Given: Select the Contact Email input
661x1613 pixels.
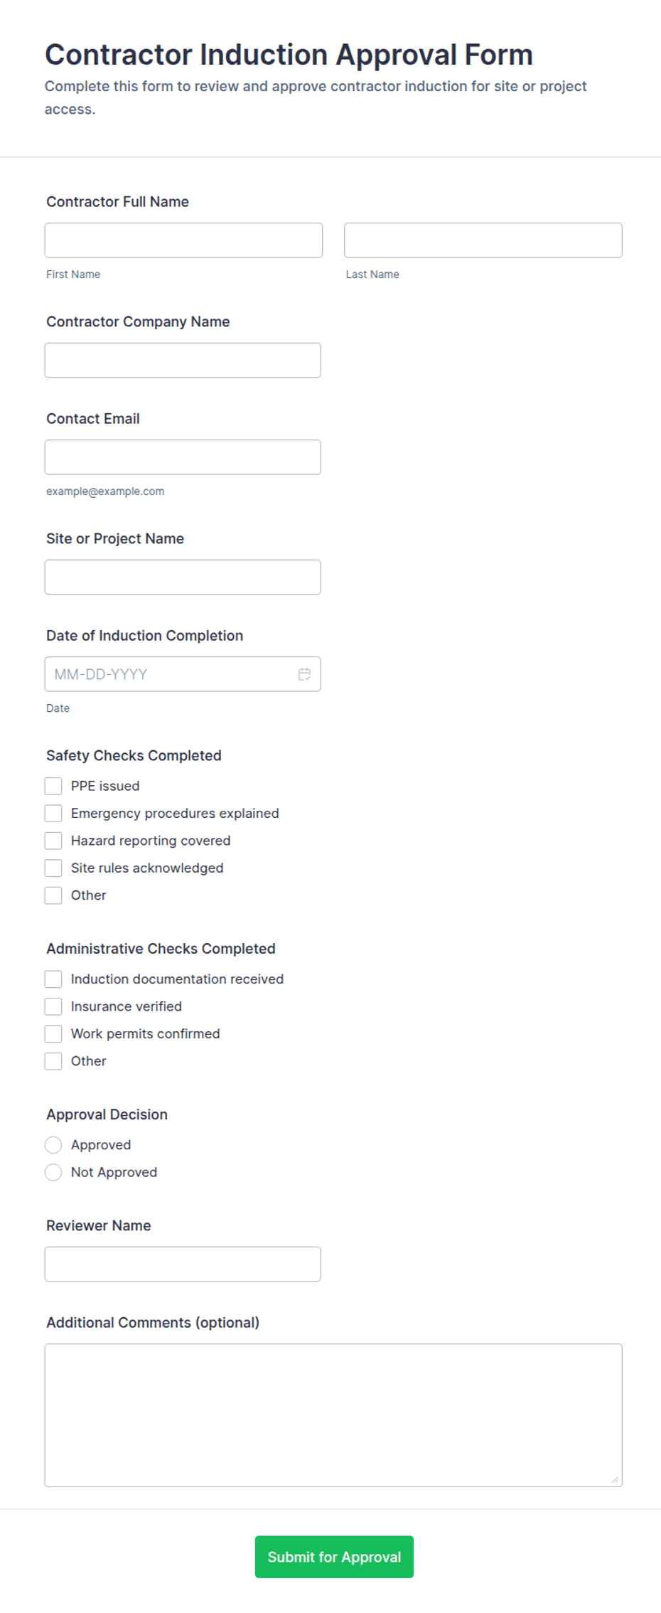Looking at the screenshot, I should [183, 457].
